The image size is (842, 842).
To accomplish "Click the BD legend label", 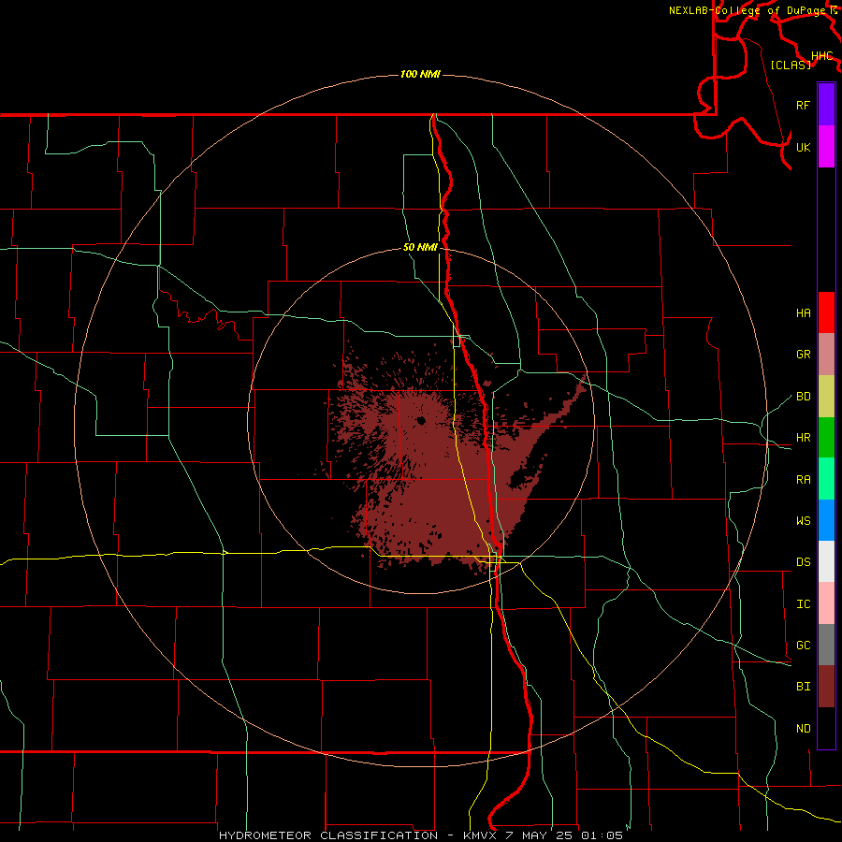I will click(x=803, y=397).
